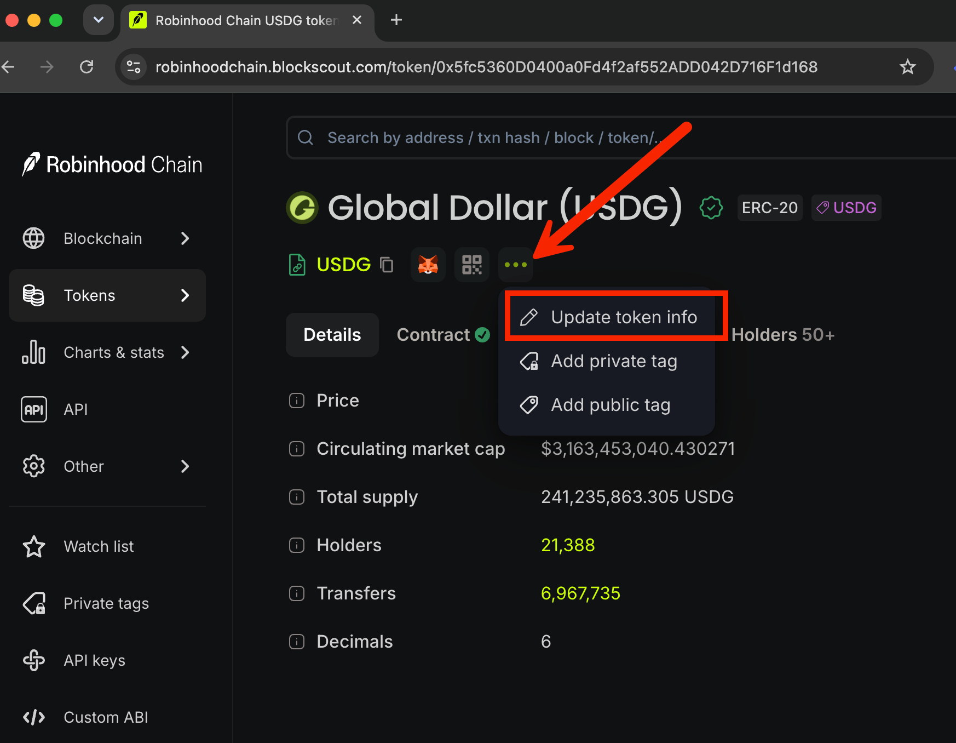Open the Blockchain globe icon
This screenshot has width=956, height=743.
point(34,238)
